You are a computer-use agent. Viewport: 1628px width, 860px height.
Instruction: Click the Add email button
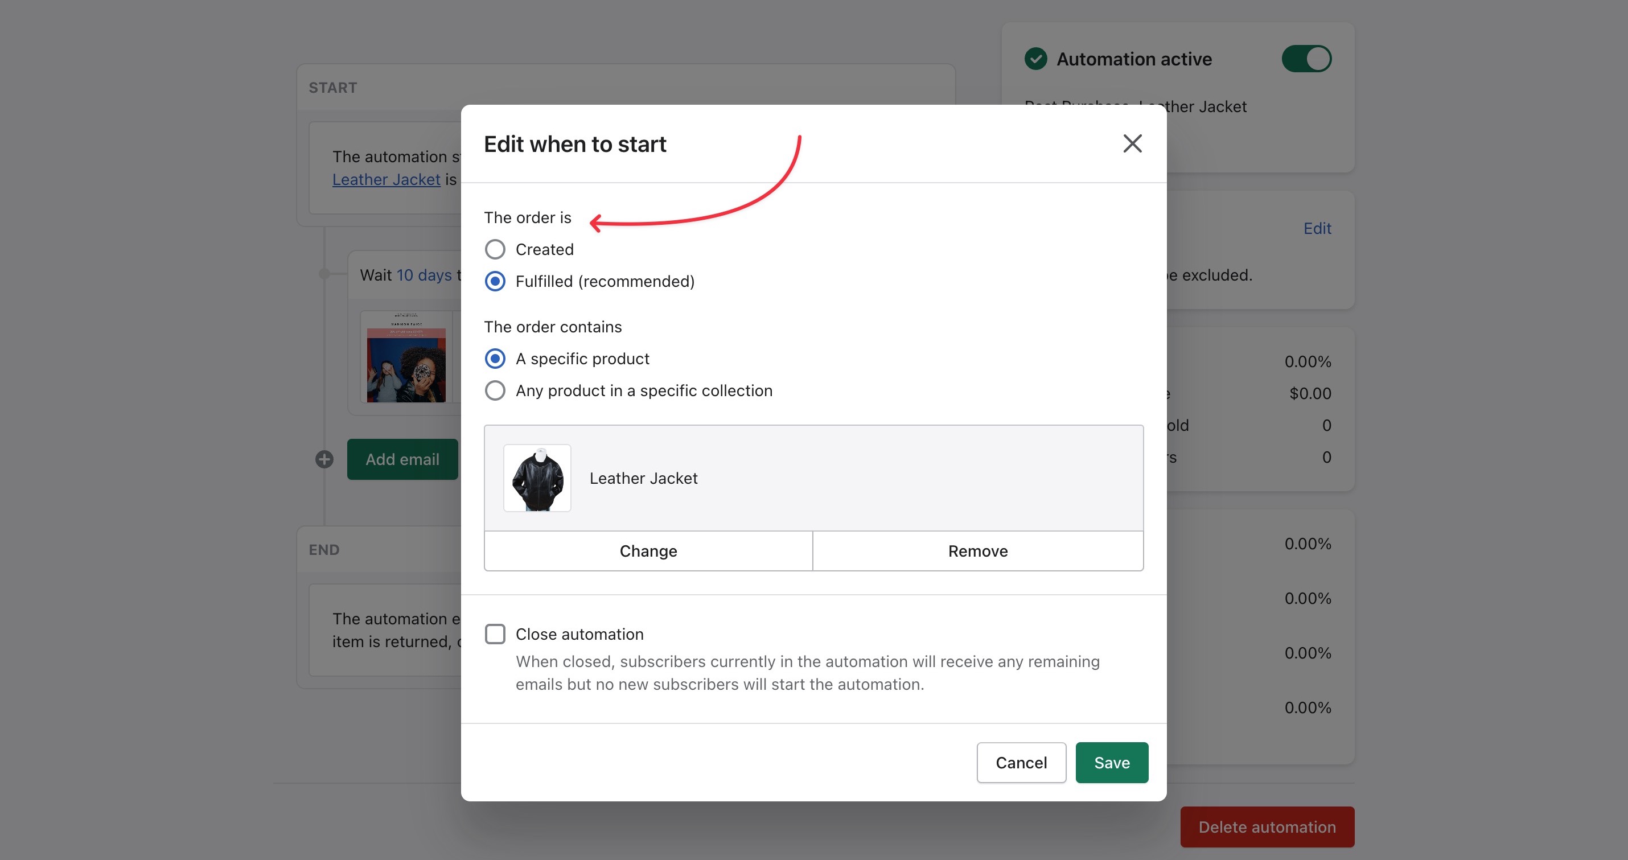coord(402,459)
